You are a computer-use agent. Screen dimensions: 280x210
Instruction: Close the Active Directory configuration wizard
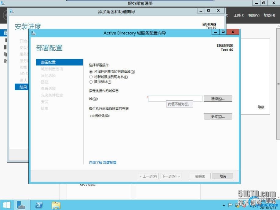(x=233, y=32)
